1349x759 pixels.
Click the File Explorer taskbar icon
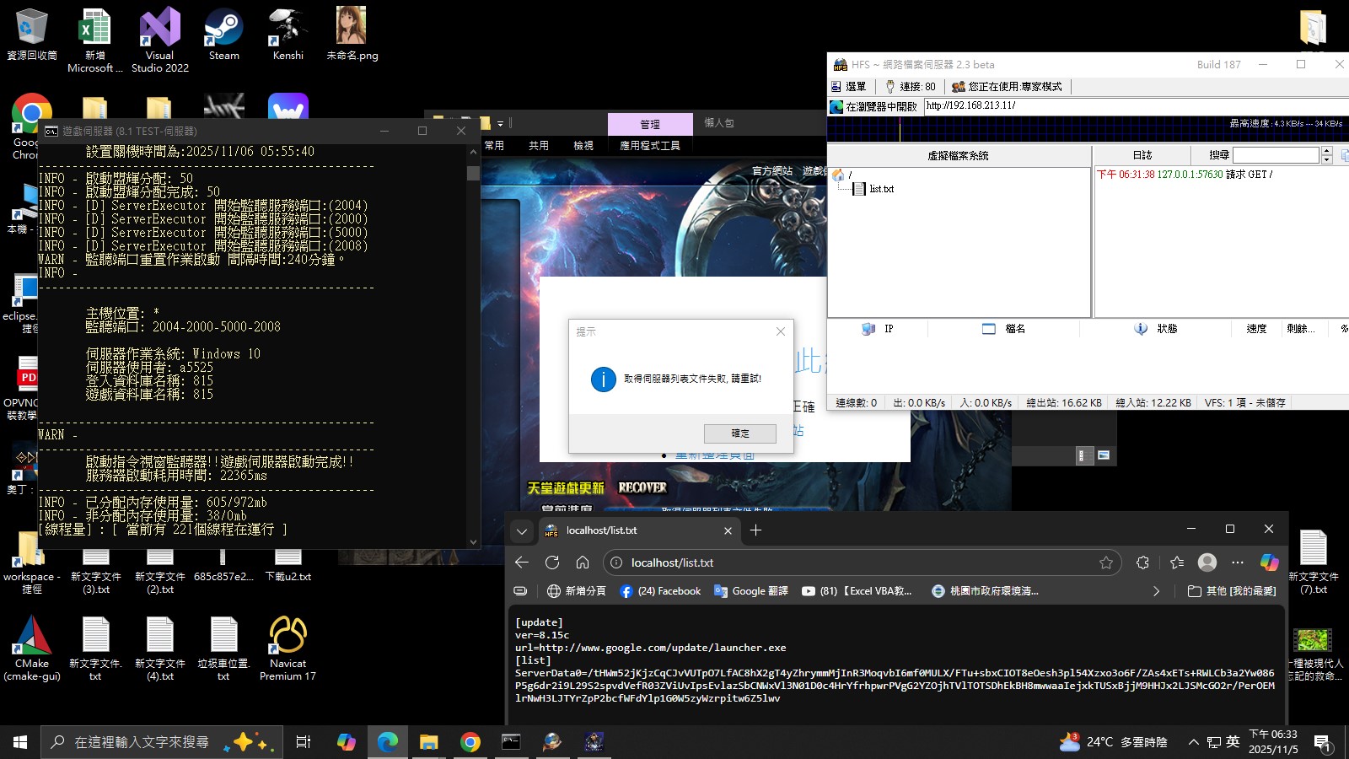tap(429, 742)
